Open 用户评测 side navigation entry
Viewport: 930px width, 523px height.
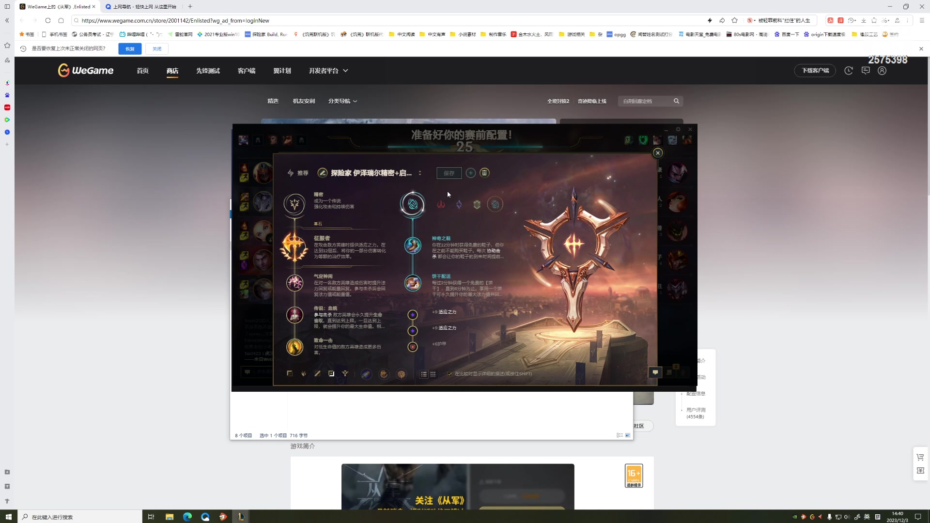pos(696,413)
